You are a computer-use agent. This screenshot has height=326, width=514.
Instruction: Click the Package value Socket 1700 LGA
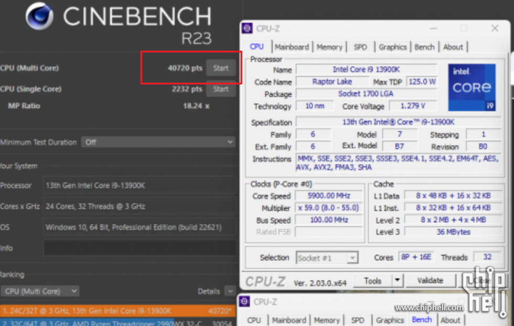pos(366,94)
